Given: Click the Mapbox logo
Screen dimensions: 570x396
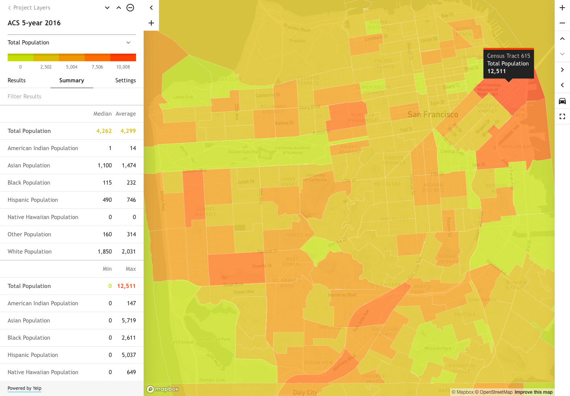Looking at the screenshot, I should coord(163,389).
